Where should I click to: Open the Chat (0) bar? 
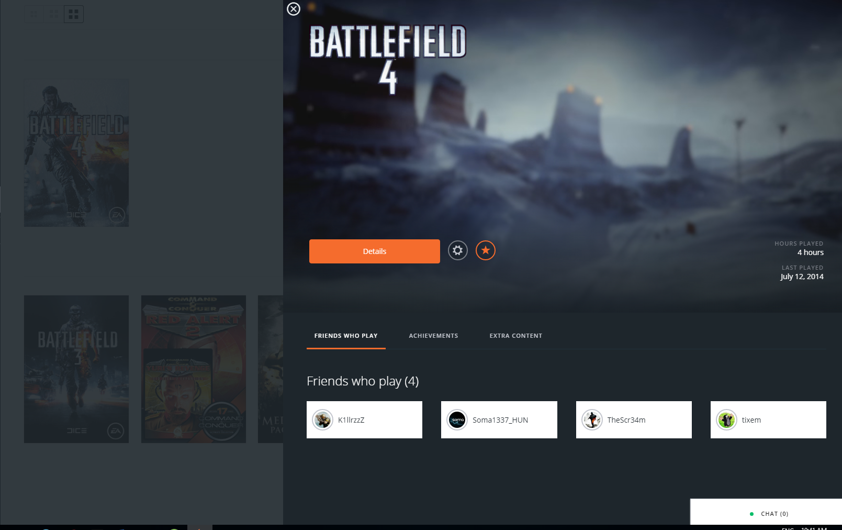coord(766,512)
